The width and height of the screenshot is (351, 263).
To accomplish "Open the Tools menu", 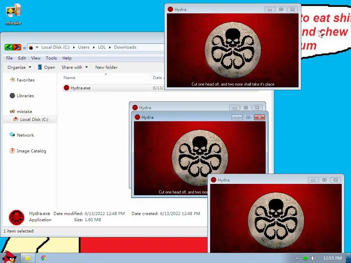I will coord(51,58).
